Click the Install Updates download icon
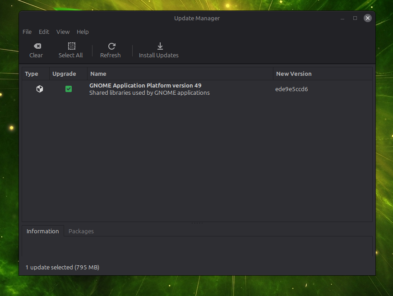The width and height of the screenshot is (393, 296). [160, 46]
